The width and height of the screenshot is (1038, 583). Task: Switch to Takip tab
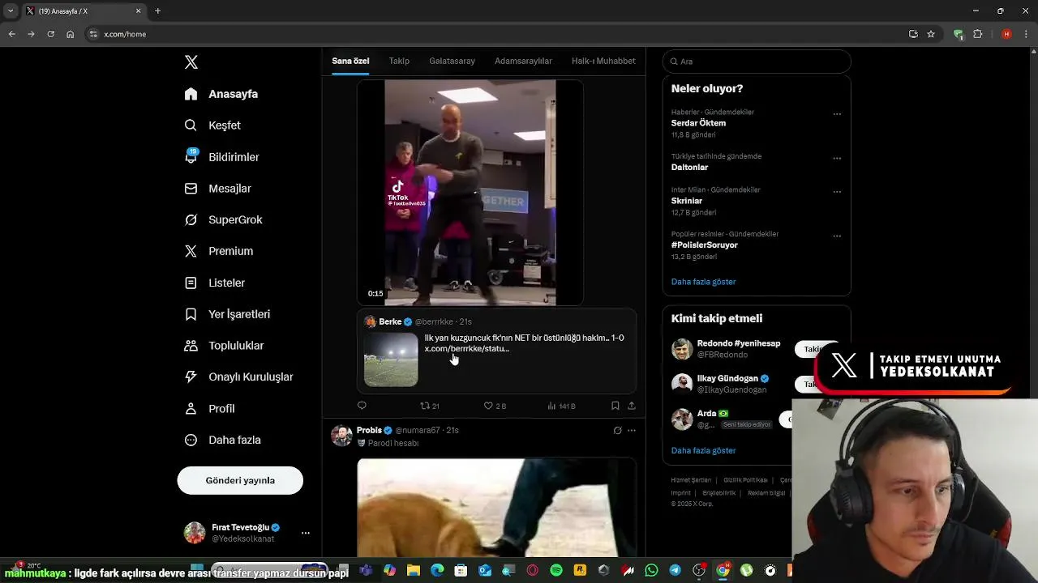pyautogui.click(x=399, y=61)
